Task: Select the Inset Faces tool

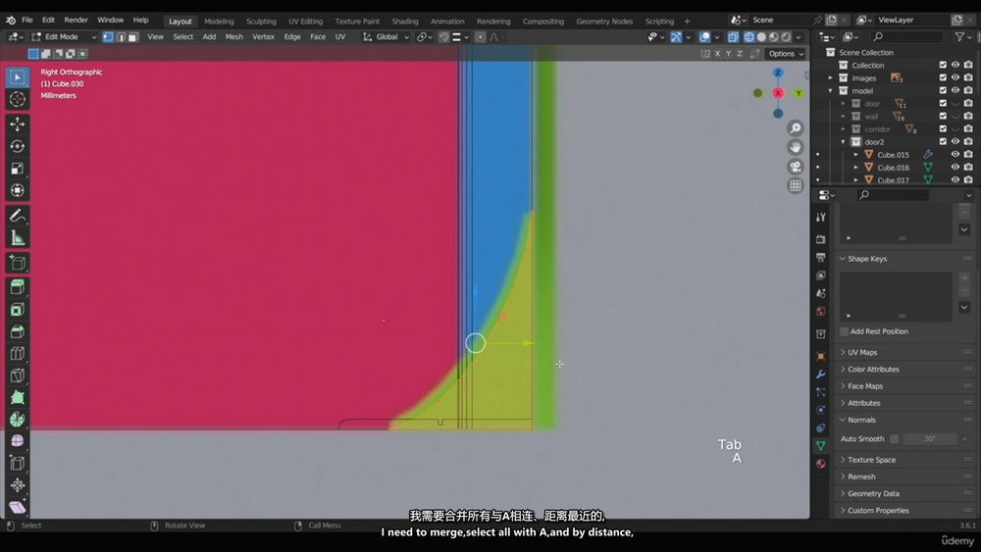Action: (x=17, y=310)
